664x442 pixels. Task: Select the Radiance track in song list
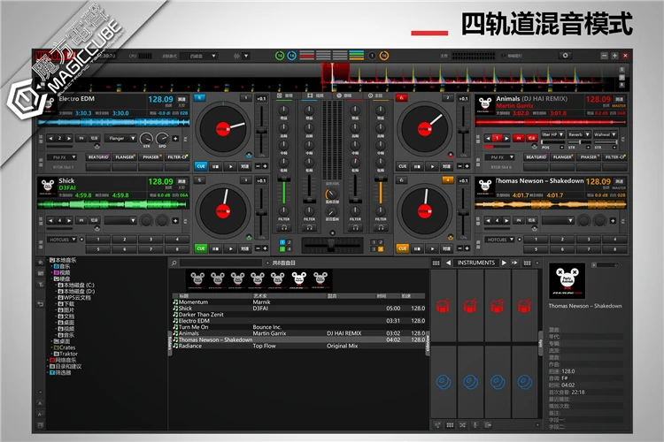298,346
